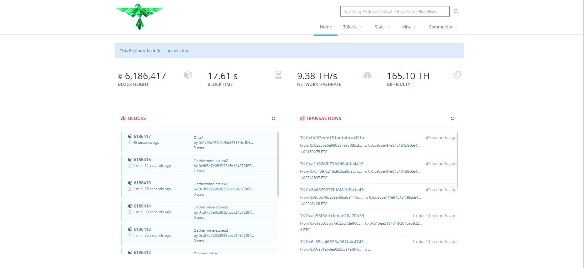Open transaction 0xfbf03ede151ac1abca4f1fb
The image size is (584, 268).
(337, 138)
